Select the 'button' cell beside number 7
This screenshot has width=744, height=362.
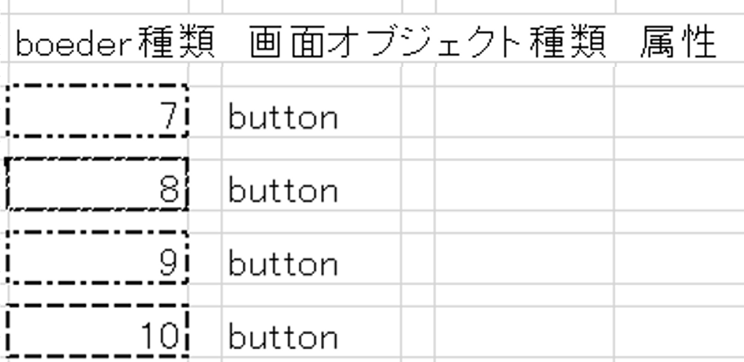tap(311, 111)
